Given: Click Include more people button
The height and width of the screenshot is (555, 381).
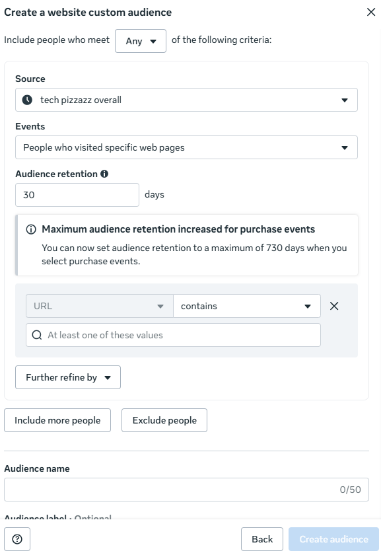Looking at the screenshot, I should pos(57,420).
